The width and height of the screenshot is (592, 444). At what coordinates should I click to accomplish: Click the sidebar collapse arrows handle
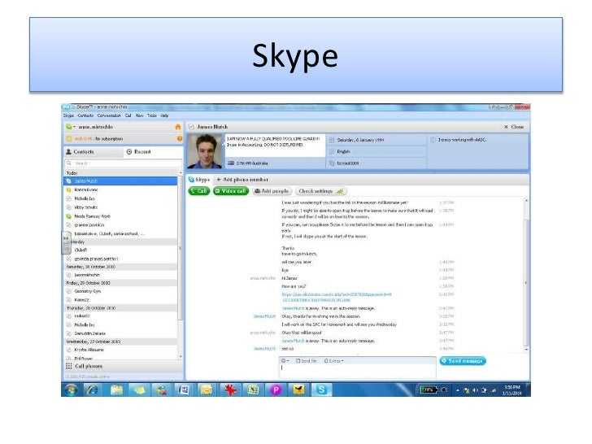pyautogui.click(x=66, y=242)
